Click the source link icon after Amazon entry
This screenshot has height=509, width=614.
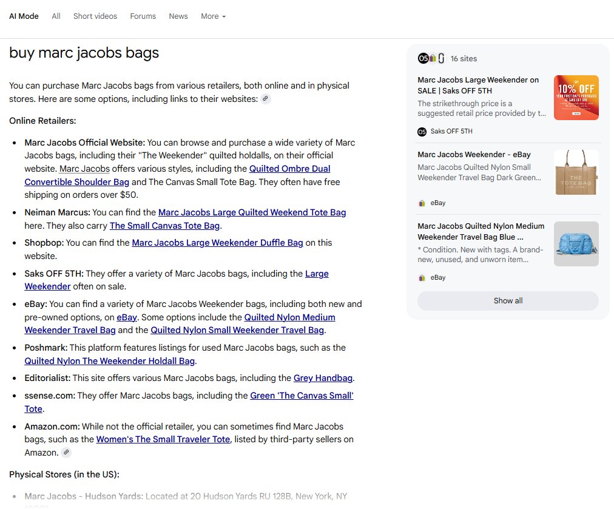[x=67, y=452]
